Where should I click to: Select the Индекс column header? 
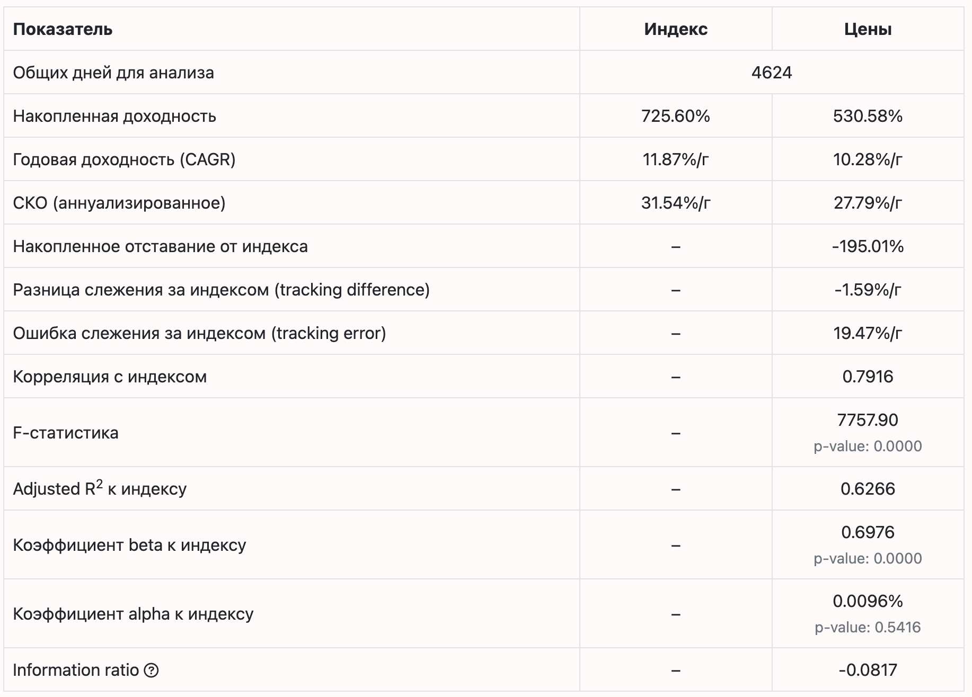pyautogui.click(x=676, y=29)
